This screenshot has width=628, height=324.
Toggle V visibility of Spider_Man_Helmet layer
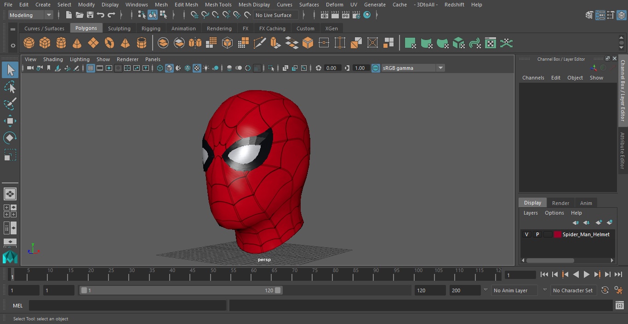[x=526, y=234]
